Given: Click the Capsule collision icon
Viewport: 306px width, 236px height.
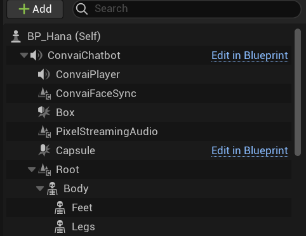Looking at the screenshot, I should pos(44,150).
